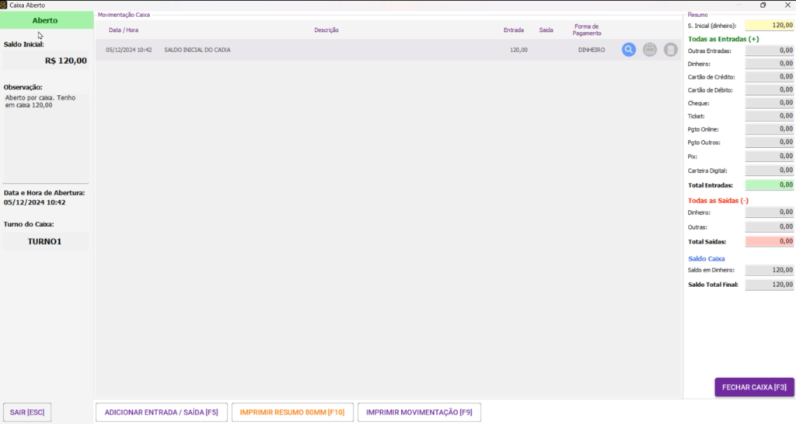Restore the window using the title bar button
Image resolution: width=796 pixels, height=424 pixels.
(x=763, y=5)
